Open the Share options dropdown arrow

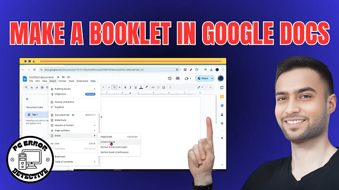[212, 79]
